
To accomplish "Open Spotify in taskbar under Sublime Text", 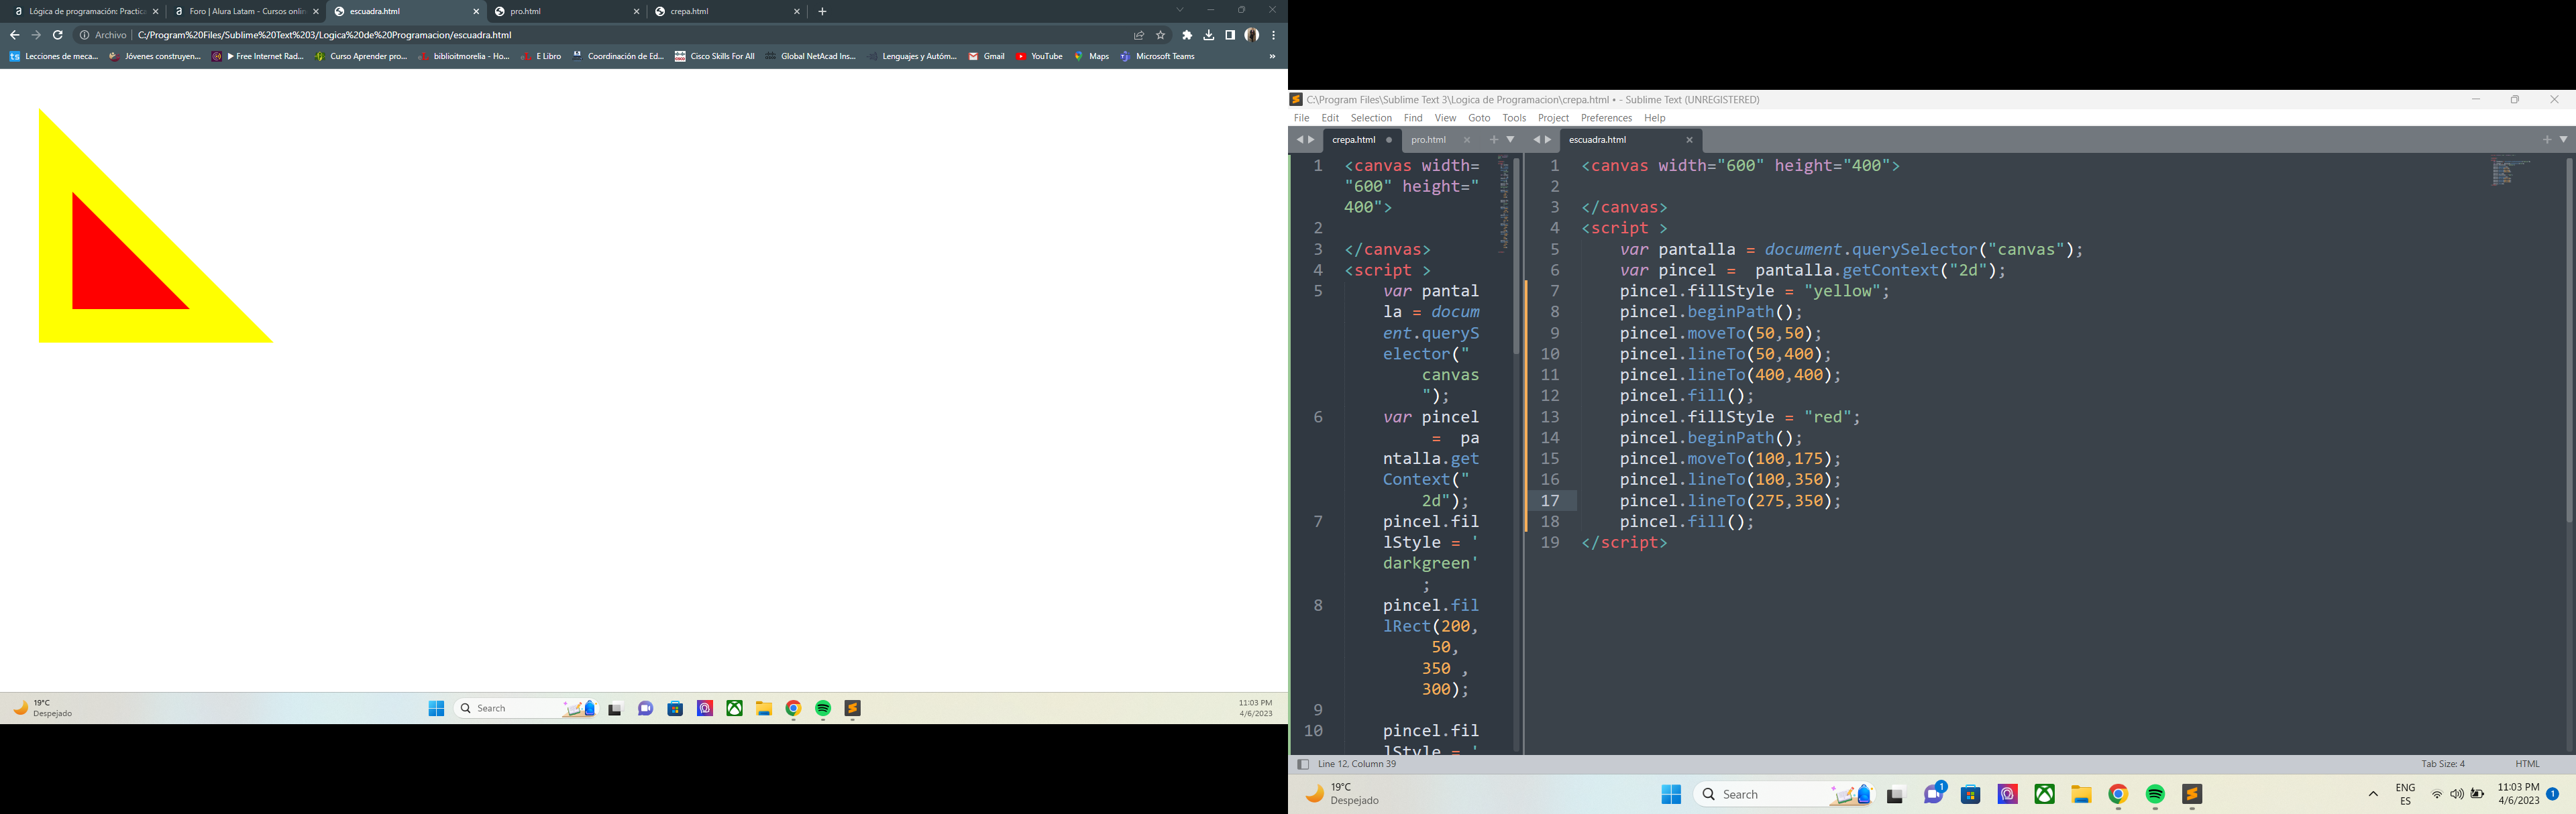I will tap(2155, 794).
